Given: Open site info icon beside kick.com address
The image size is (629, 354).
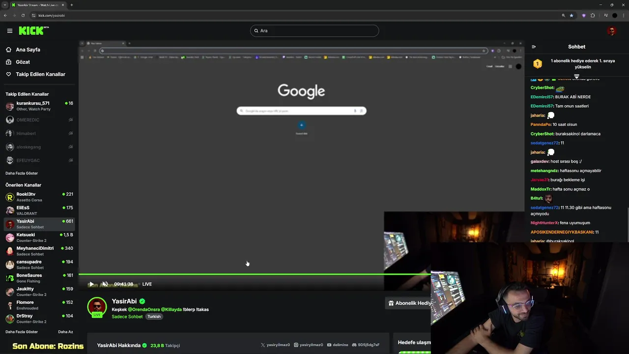Looking at the screenshot, I should (x=32, y=15).
